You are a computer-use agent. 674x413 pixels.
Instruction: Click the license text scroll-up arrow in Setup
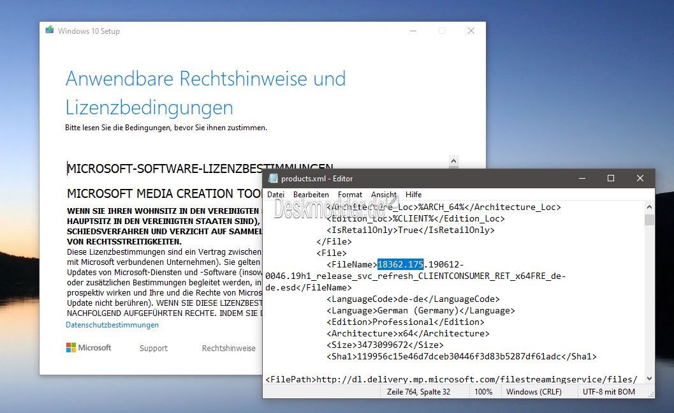(x=453, y=161)
